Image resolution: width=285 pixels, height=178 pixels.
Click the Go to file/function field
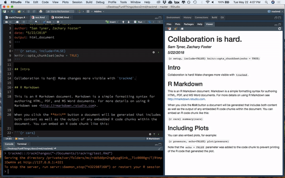click(60, 11)
